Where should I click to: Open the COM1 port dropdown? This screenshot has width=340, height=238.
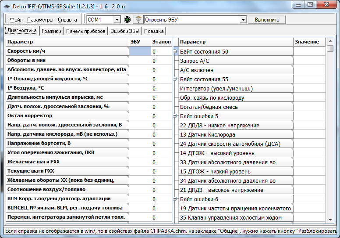117,20
